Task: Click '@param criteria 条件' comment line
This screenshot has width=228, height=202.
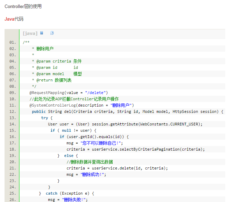Action: 57,61
